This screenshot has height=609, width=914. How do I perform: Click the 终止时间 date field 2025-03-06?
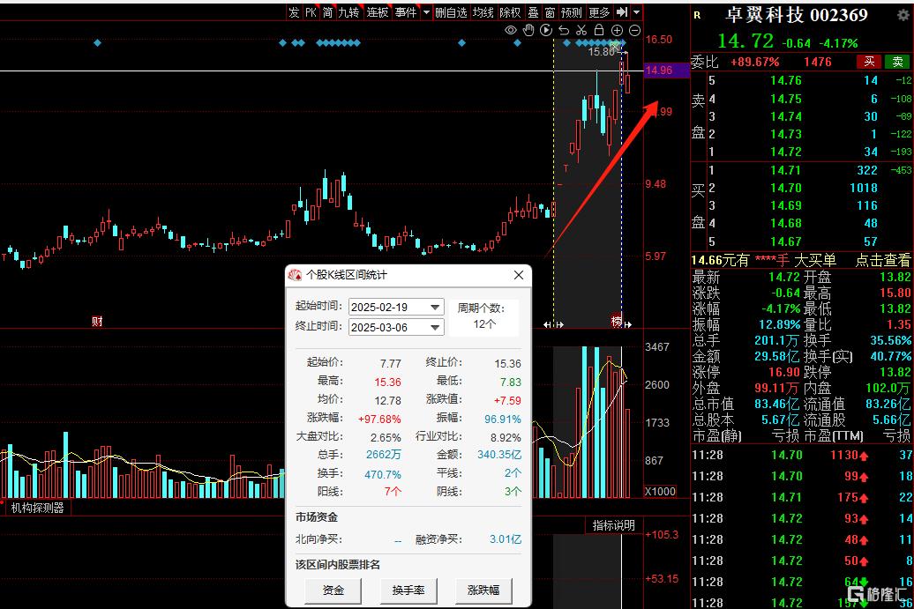tap(396, 327)
